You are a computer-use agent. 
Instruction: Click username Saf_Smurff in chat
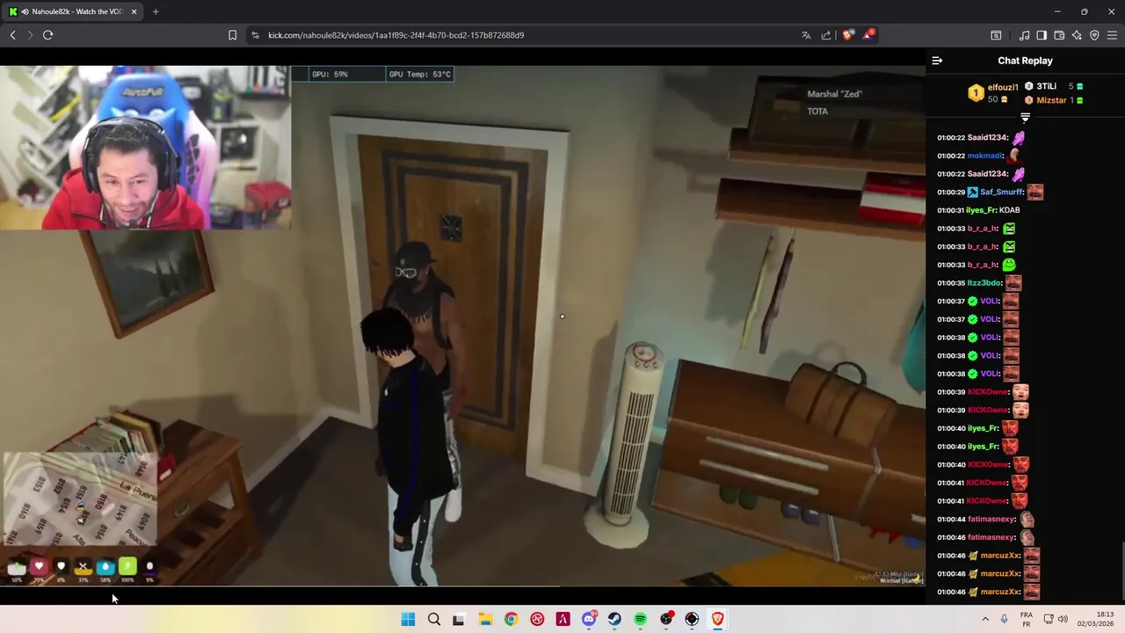click(1002, 192)
